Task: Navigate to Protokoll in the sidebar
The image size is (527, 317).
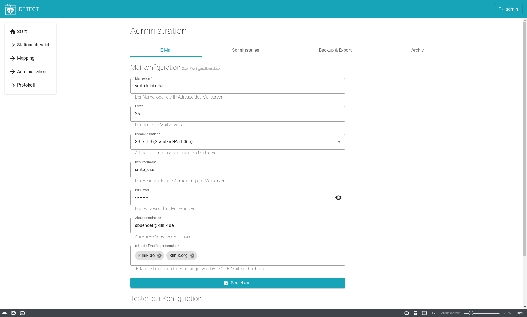Action: click(x=26, y=85)
